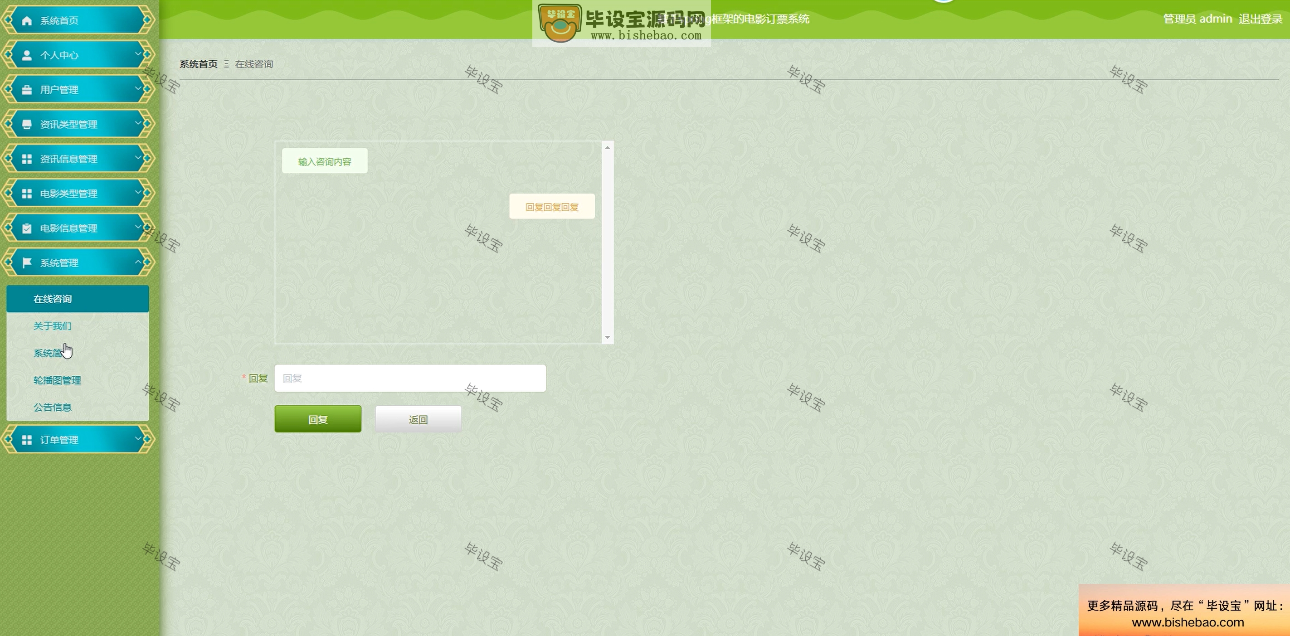Image resolution: width=1290 pixels, height=636 pixels.
Task: Open the 轮播图管理 submenu item
Action: (x=78, y=380)
